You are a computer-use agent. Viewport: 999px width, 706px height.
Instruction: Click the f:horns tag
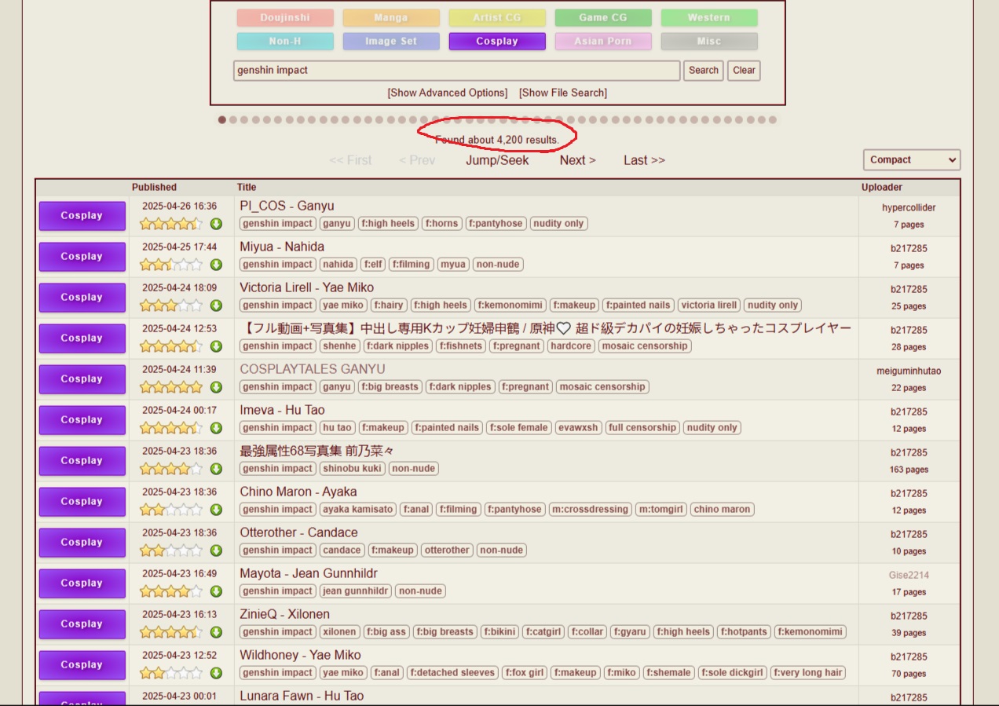click(x=442, y=224)
